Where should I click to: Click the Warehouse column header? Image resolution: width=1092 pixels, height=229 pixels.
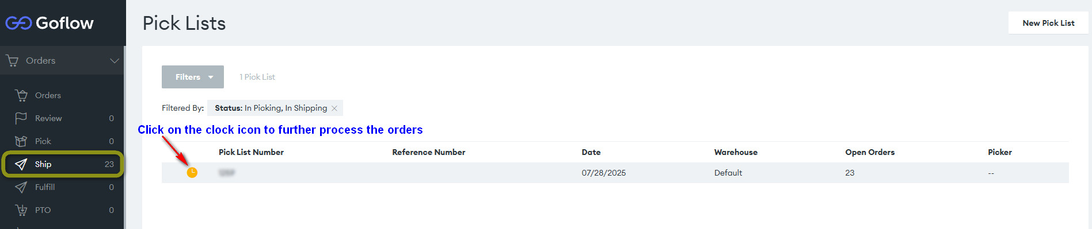(x=736, y=152)
